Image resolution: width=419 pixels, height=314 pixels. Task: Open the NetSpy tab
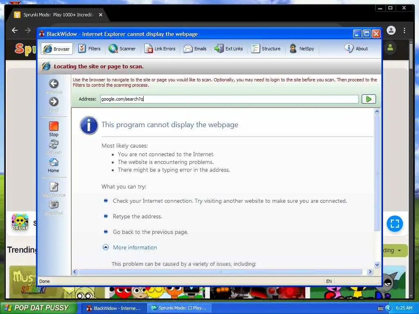[x=302, y=49]
